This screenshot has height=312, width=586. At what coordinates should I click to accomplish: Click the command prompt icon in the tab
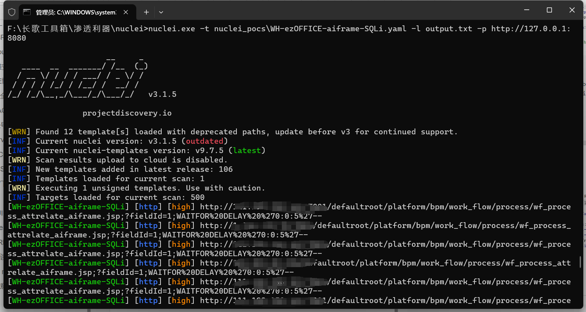pyautogui.click(x=27, y=12)
